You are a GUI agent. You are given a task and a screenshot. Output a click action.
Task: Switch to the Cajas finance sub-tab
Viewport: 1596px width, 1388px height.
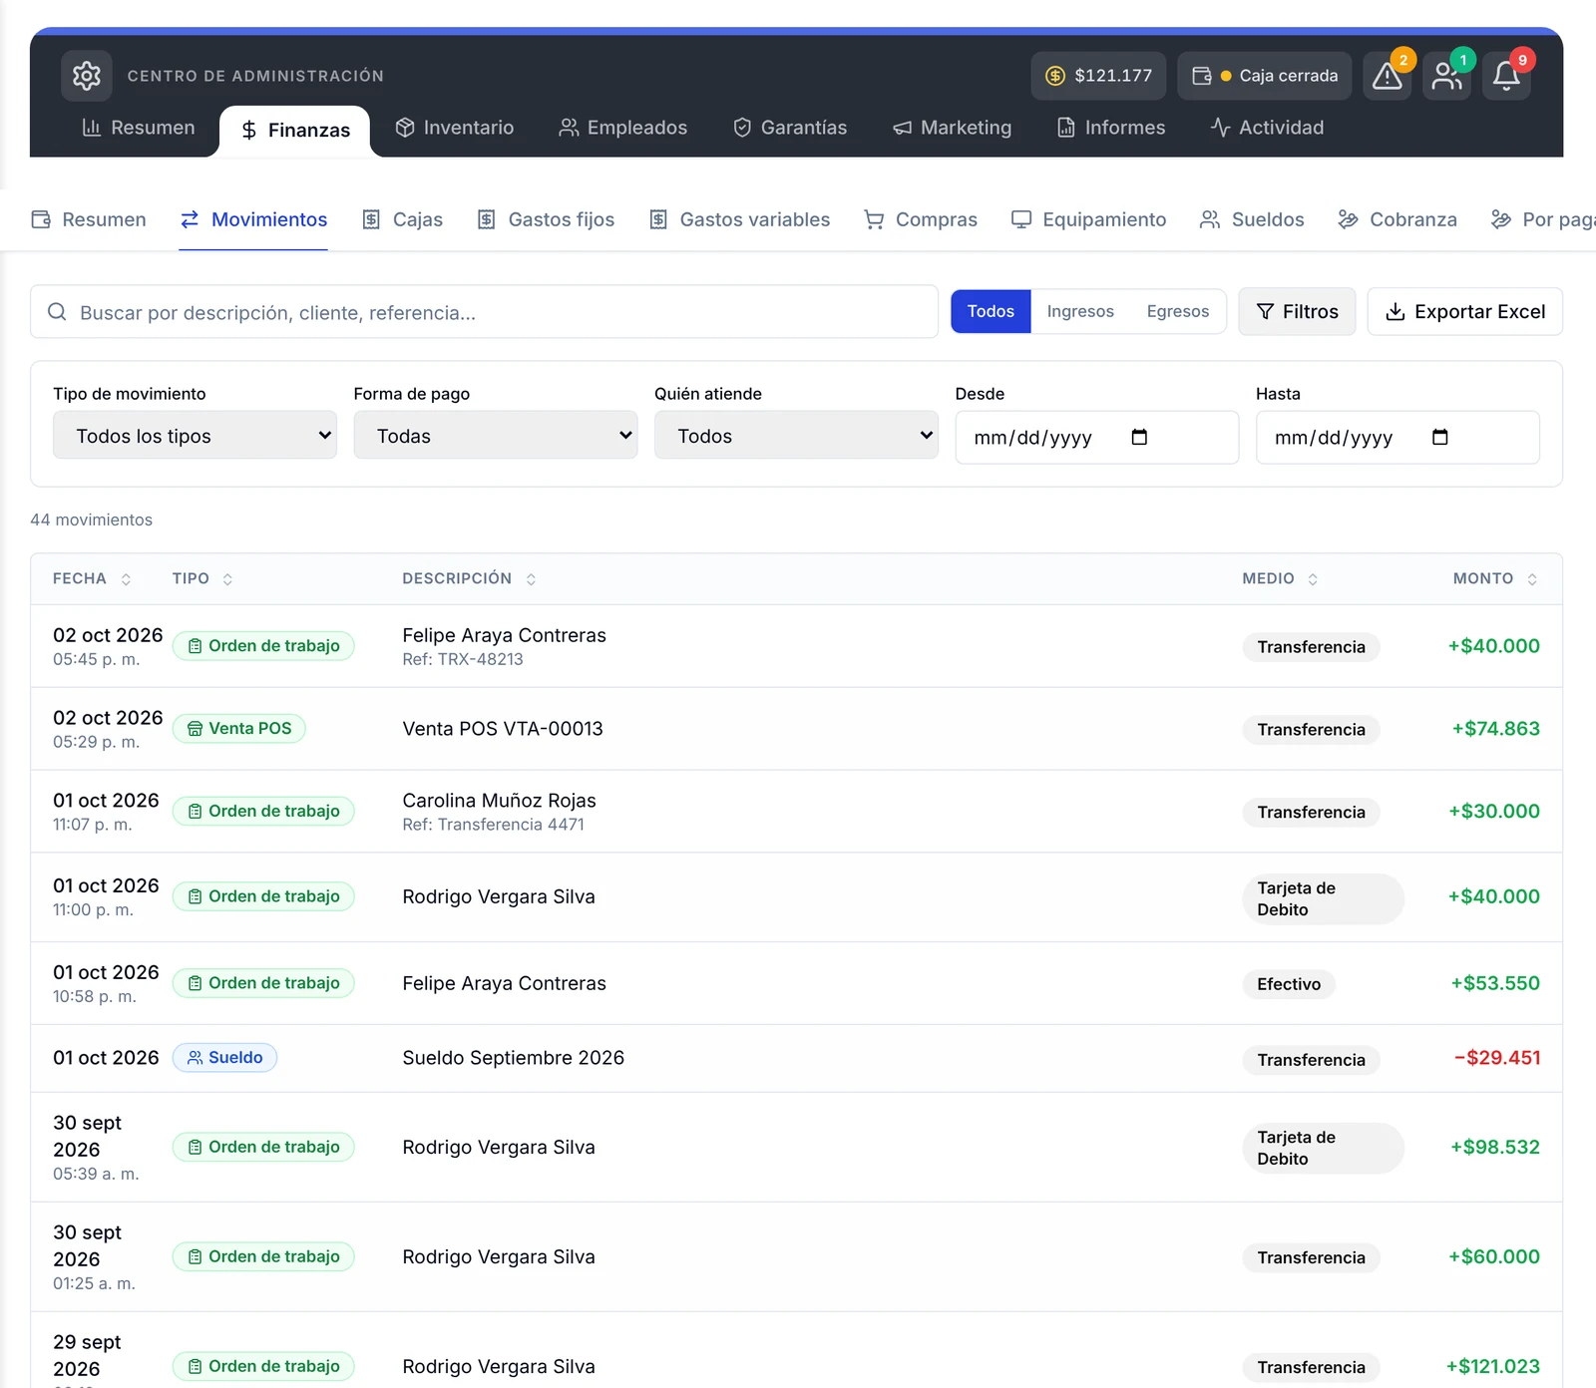[403, 219]
